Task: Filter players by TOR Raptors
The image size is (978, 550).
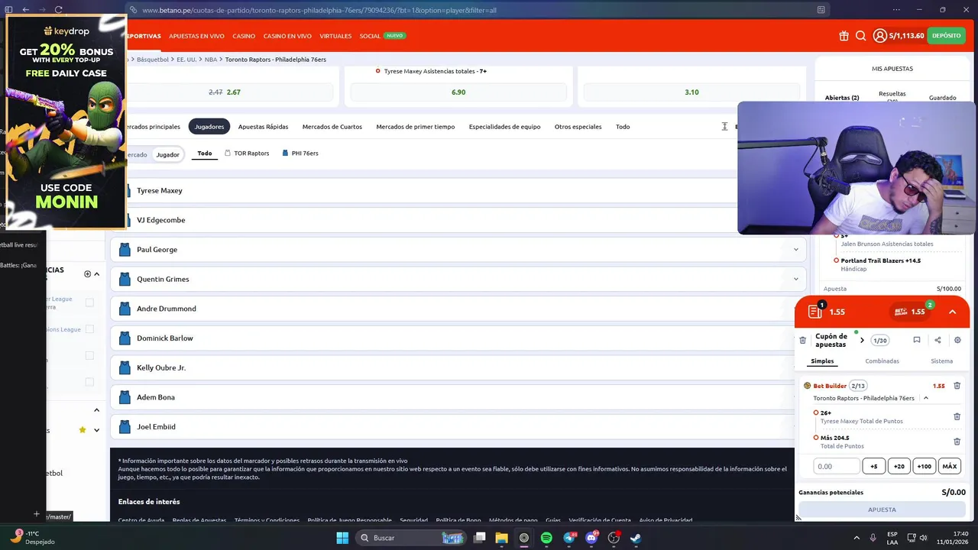Action: [x=247, y=154]
